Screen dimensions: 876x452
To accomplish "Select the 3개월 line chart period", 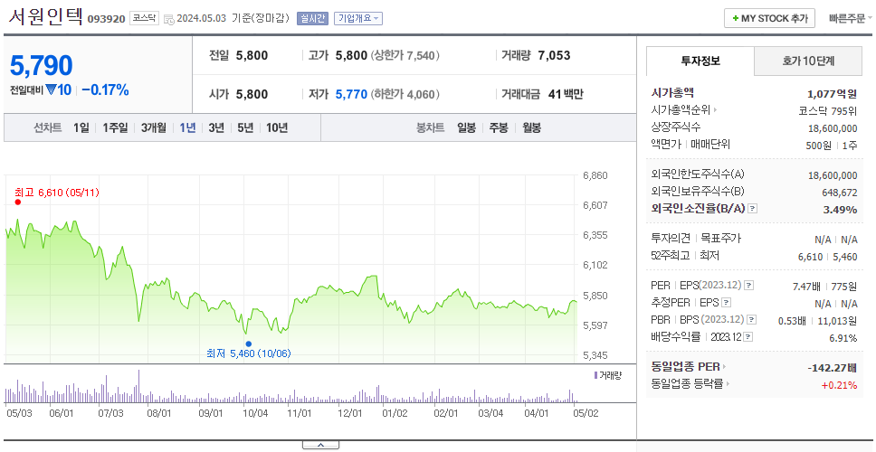I will coord(154,127).
